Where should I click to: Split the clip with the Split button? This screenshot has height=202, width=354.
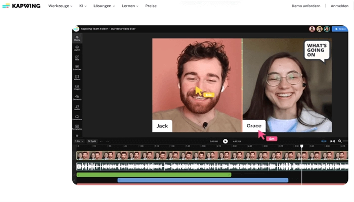92,141
